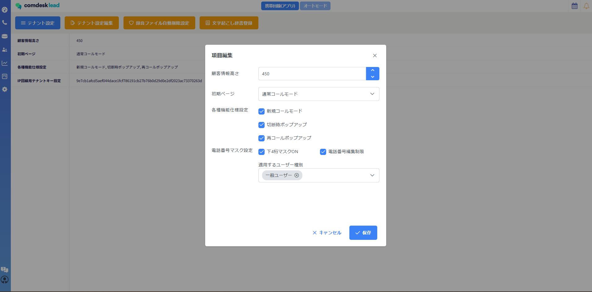Remove the 一般ユーザー tag
This screenshot has height=292, width=592.
tap(296, 175)
